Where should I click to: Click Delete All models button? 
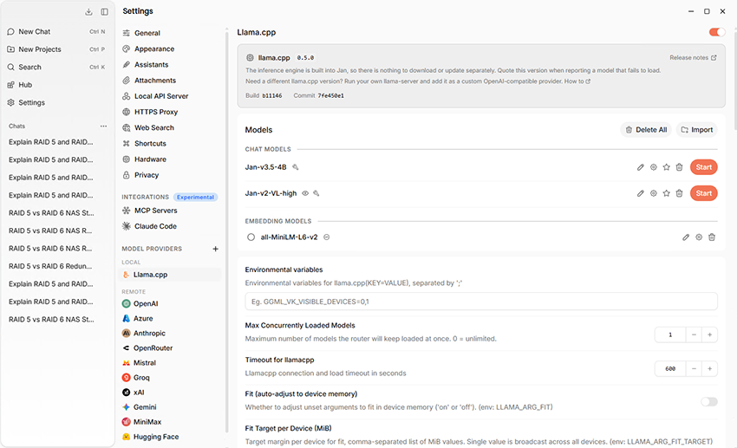(646, 130)
